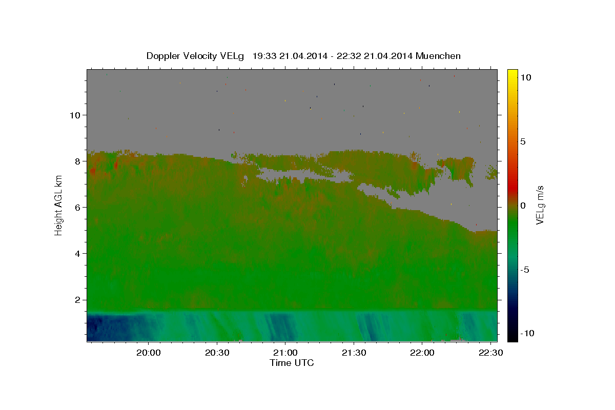Click the 'Time UTC' axis label

tap(292, 363)
